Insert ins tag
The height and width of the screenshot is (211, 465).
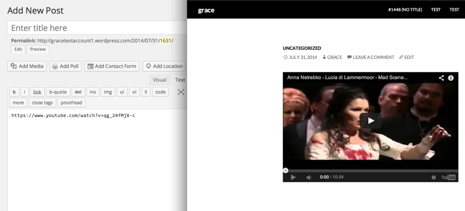pos(92,92)
